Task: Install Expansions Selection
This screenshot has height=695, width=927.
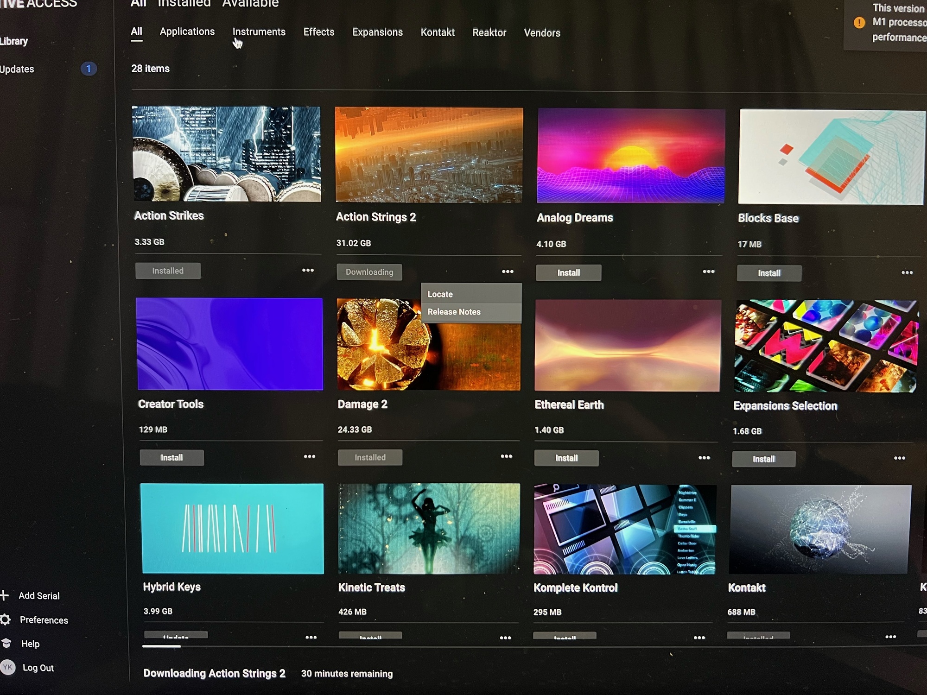Action: [764, 459]
